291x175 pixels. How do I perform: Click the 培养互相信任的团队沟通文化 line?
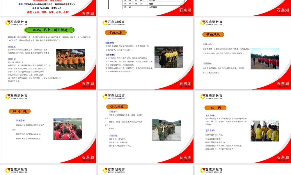pos(29,134)
